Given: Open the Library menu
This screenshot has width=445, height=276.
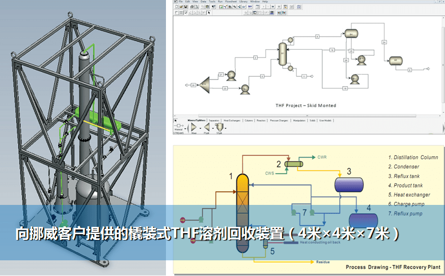Looking at the screenshot, I should pos(243,2).
